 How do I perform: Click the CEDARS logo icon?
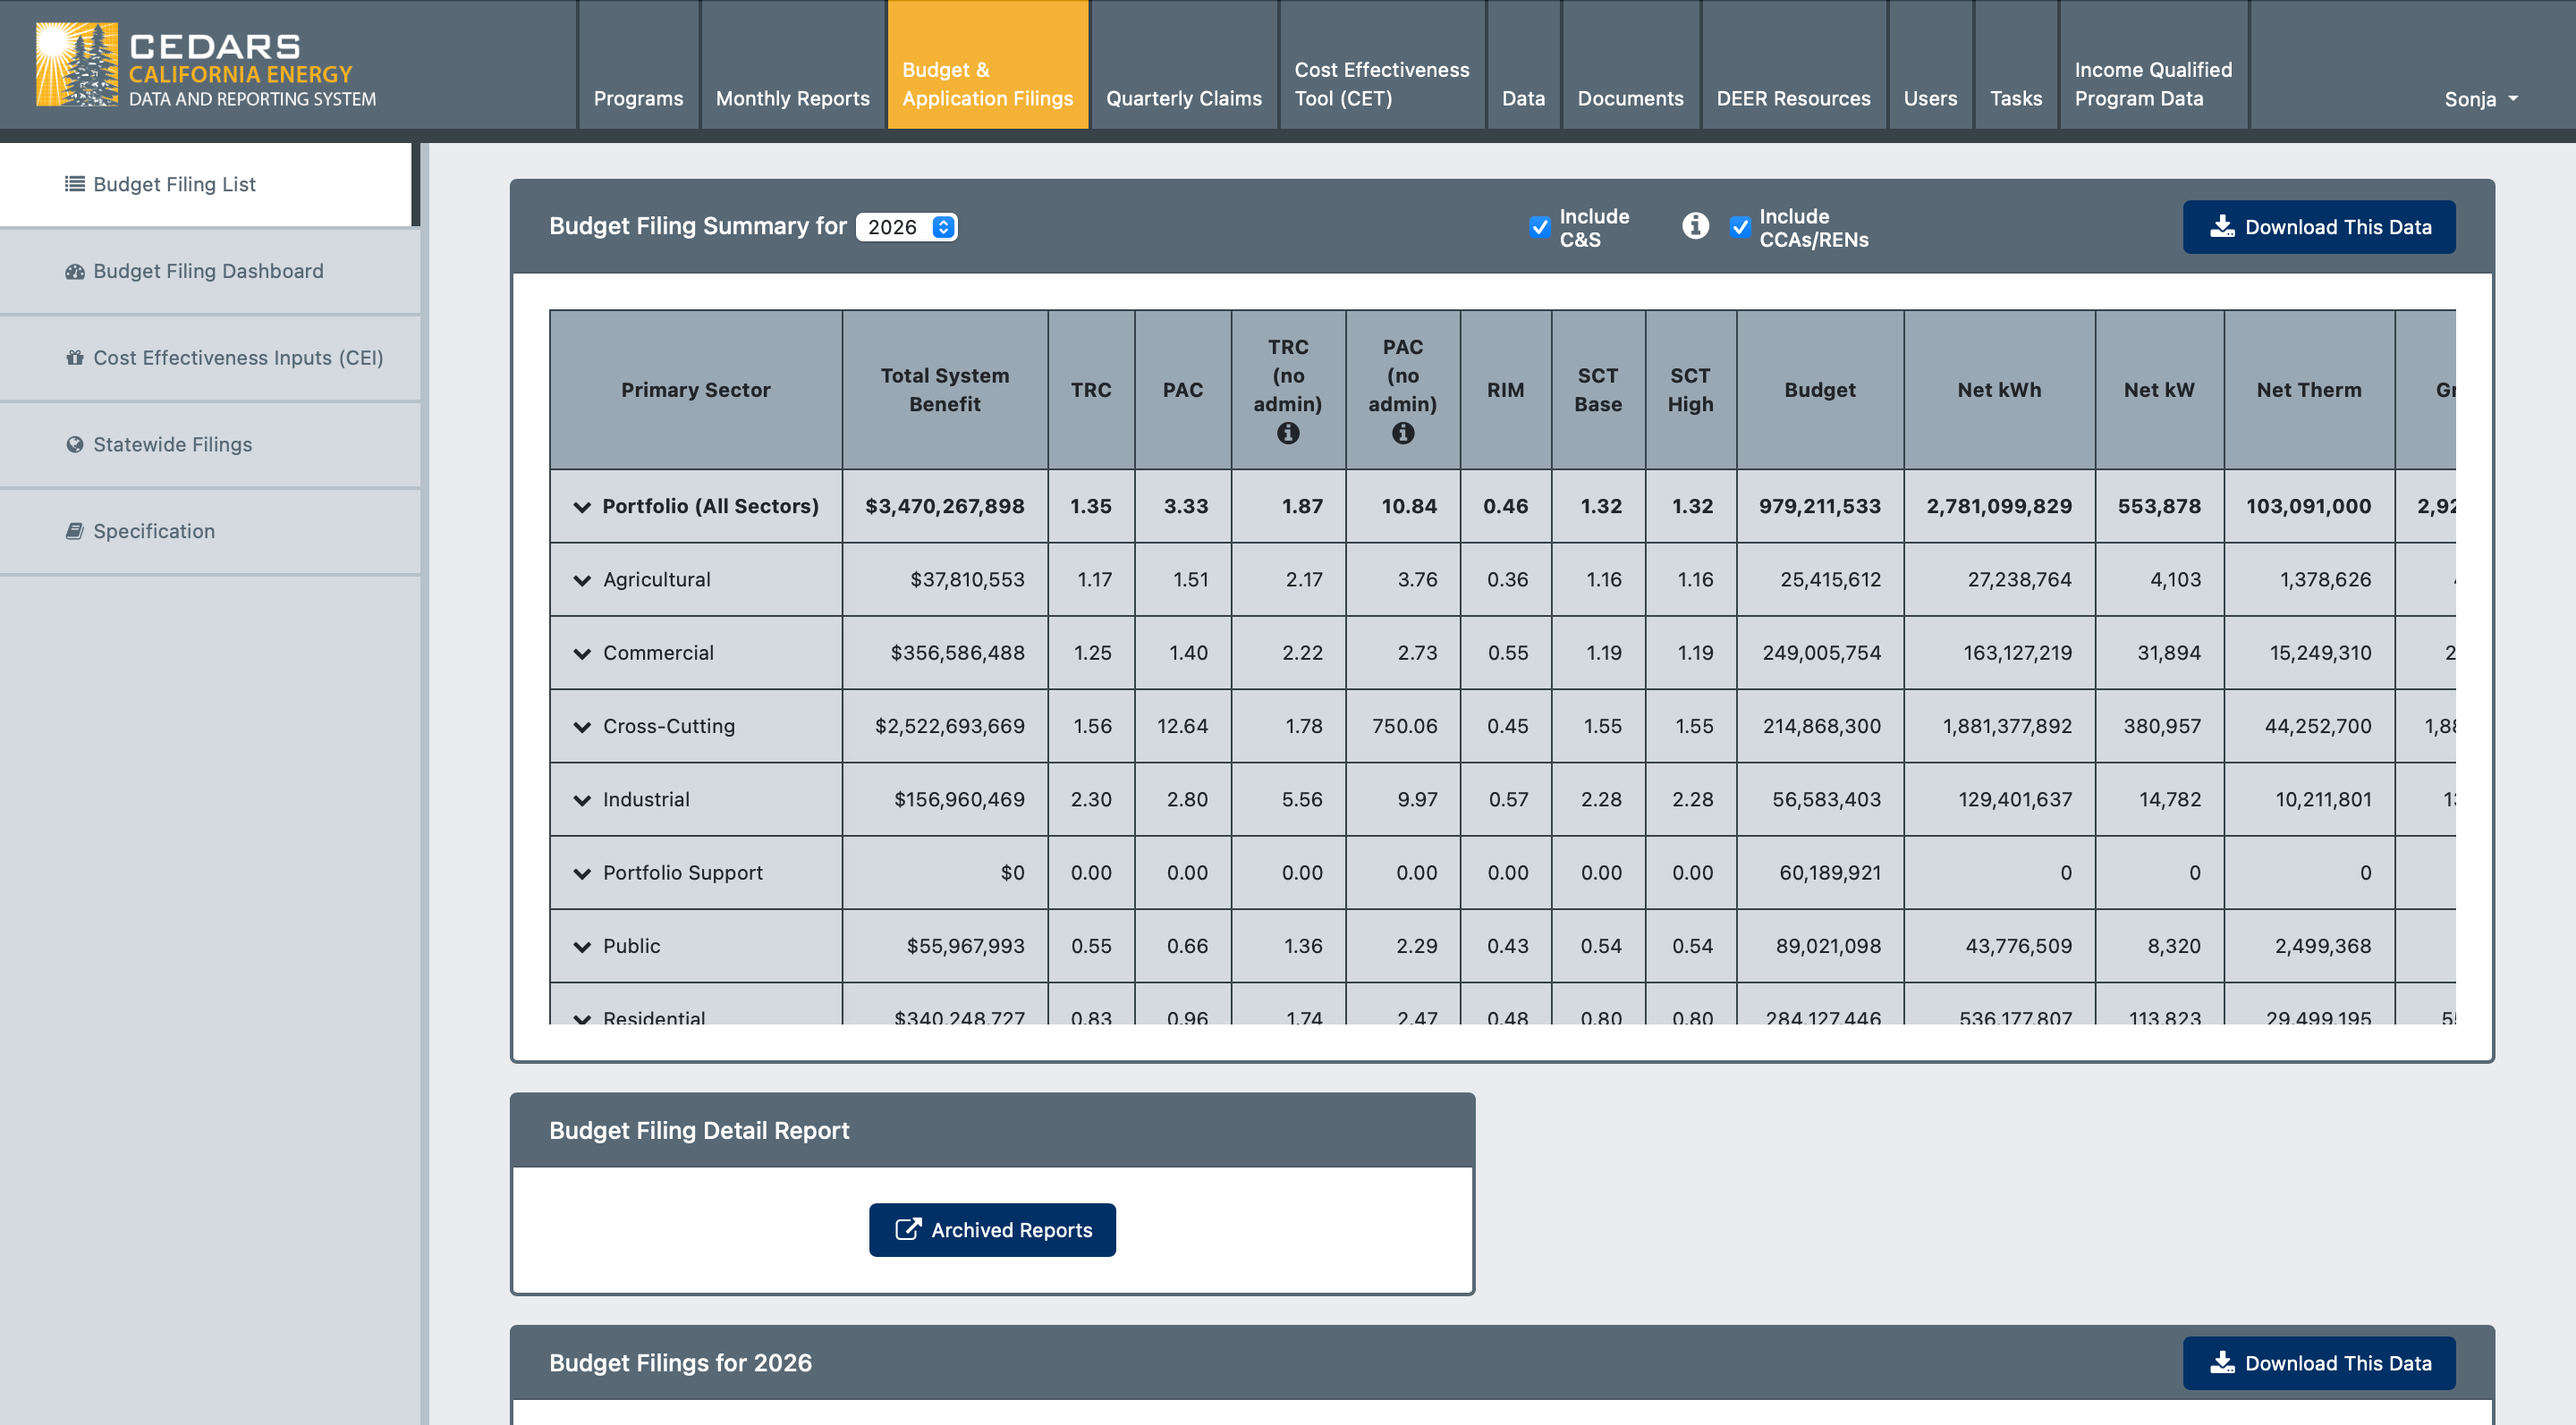[x=76, y=64]
